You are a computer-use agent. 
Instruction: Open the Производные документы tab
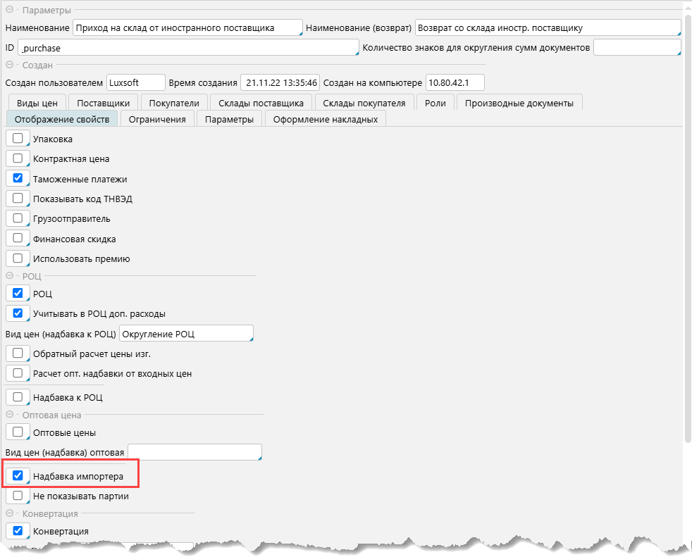pyautogui.click(x=519, y=103)
